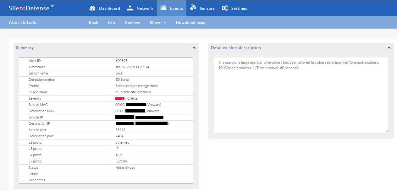Image resolution: width=397 pixels, height=192 pixels.
Task: Click the red Critical severity indicator
Action: 120,99
